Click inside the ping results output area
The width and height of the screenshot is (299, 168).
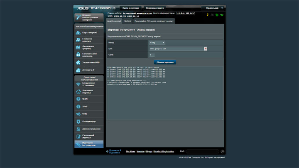tap(165, 93)
